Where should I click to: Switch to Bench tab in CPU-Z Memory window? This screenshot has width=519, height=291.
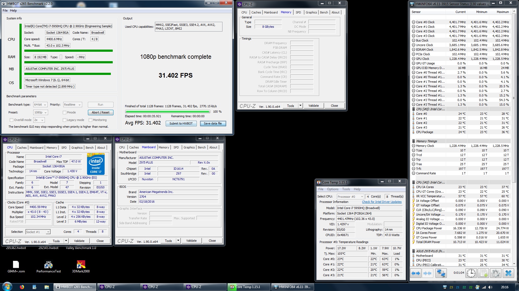[324, 12]
